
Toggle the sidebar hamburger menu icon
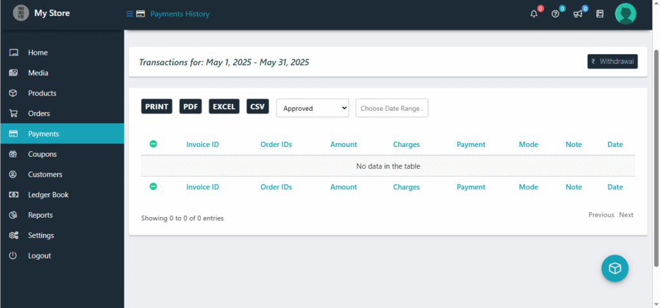[x=130, y=14]
